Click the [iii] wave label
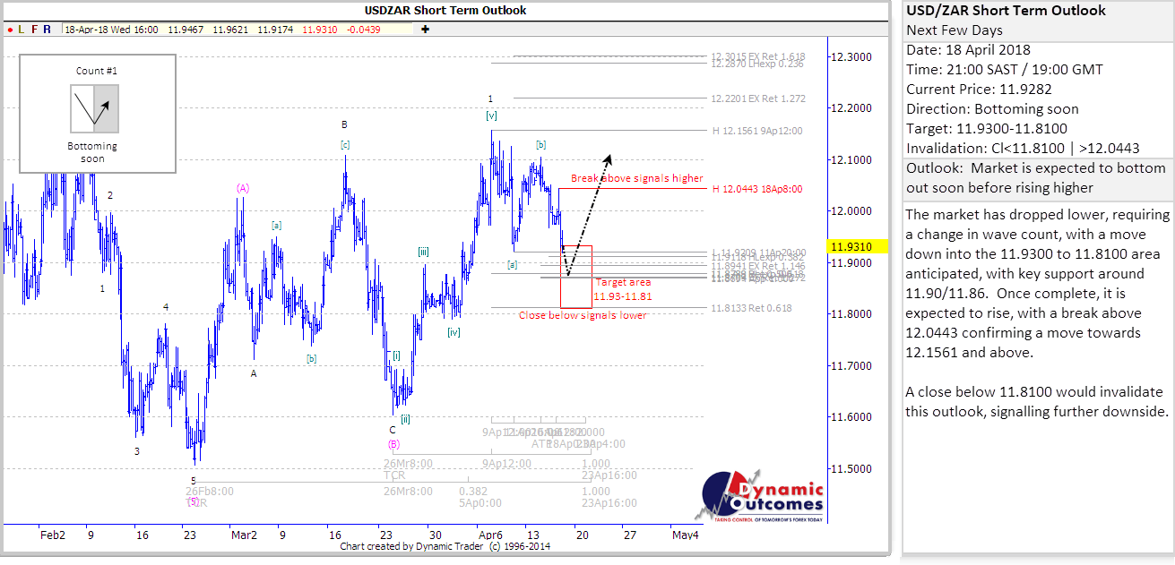 tap(423, 253)
